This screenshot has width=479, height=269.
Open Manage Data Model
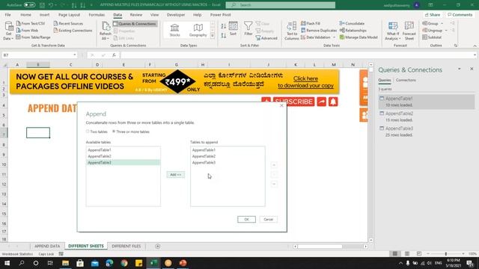pyautogui.click(x=359, y=37)
